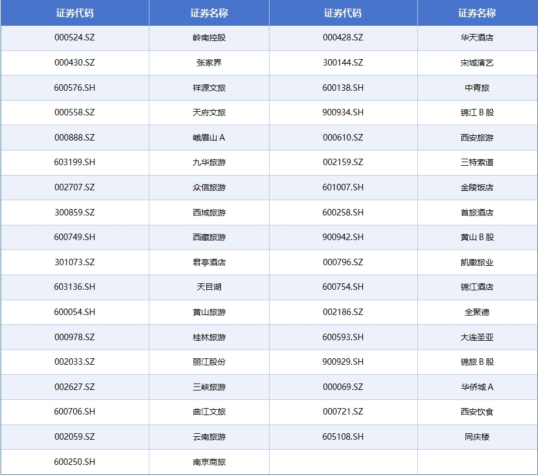The width and height of the screenshot is (538, 476).
Task: Click the 天目湖 name cell
Action: 209,287
